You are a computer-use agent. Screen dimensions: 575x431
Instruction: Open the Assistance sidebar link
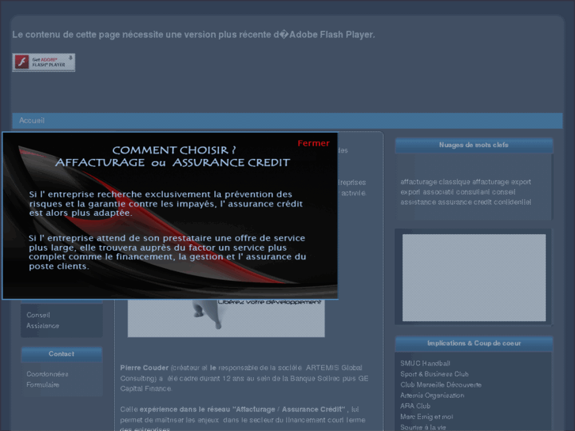43,326
